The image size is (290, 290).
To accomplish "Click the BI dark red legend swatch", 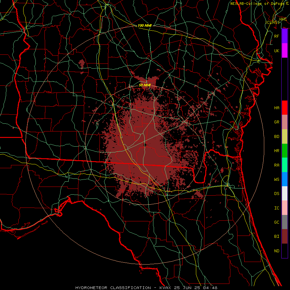I will [285, 237].
